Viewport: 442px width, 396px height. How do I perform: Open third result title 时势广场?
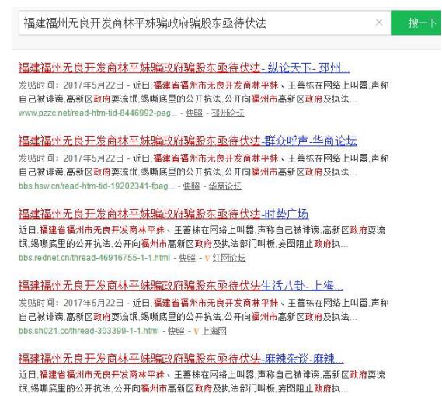(163, 214)
